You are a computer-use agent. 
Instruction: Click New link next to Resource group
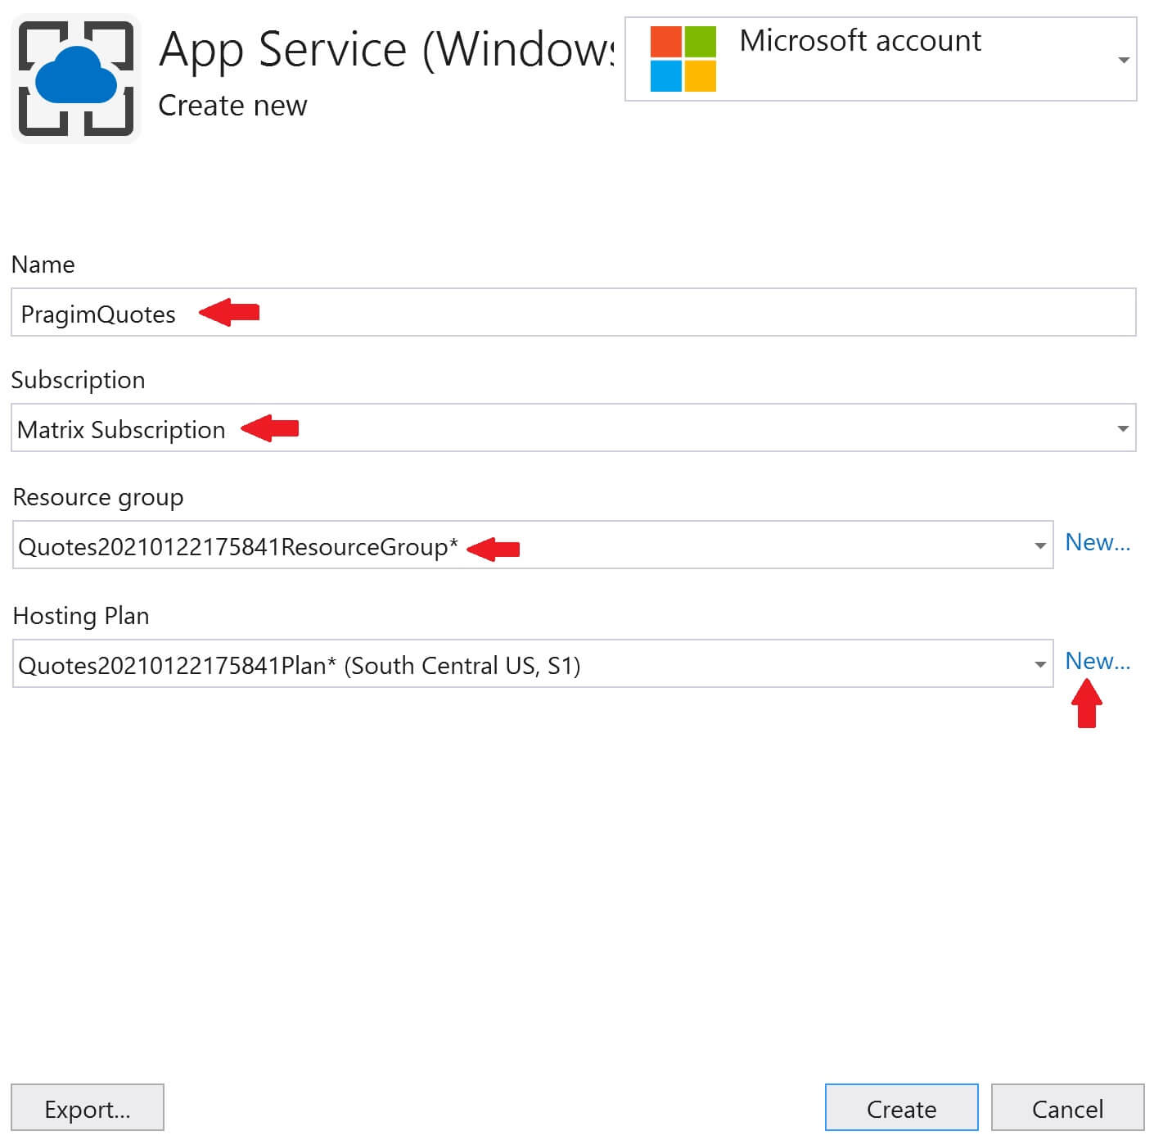(x=1097, y=542)
